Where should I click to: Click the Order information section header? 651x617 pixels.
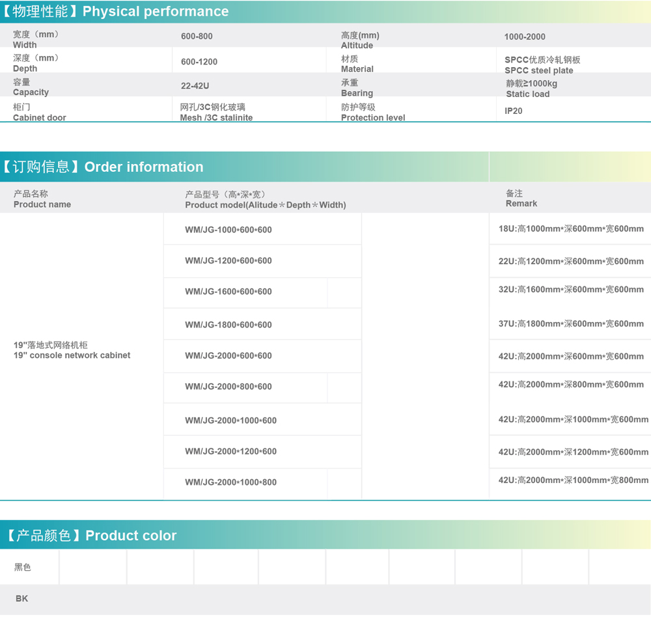tap(104, 167)
